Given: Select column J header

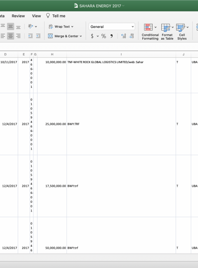Looking at the screenshot, I should click(183, 54).
